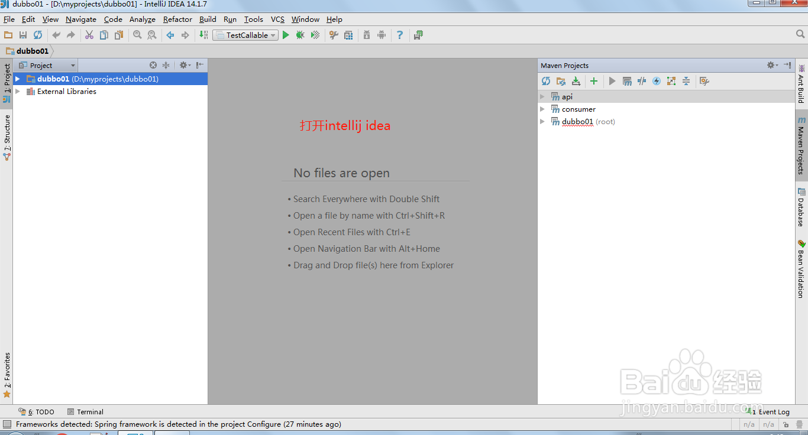Viewport: 808px width, 435px height.
Task: Toggle tool window bars icon in status bar
Action: pyautogui.click(x=7, y=424)
